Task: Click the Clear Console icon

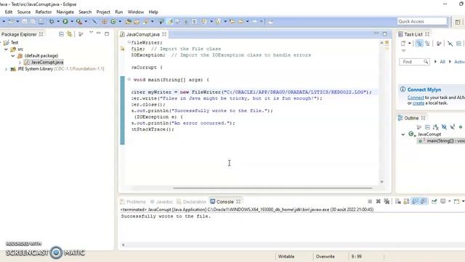Action: pyautogui.click(x=398, y=202)
